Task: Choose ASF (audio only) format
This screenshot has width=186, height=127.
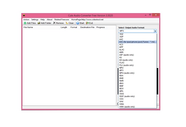Action: [138, 55]
